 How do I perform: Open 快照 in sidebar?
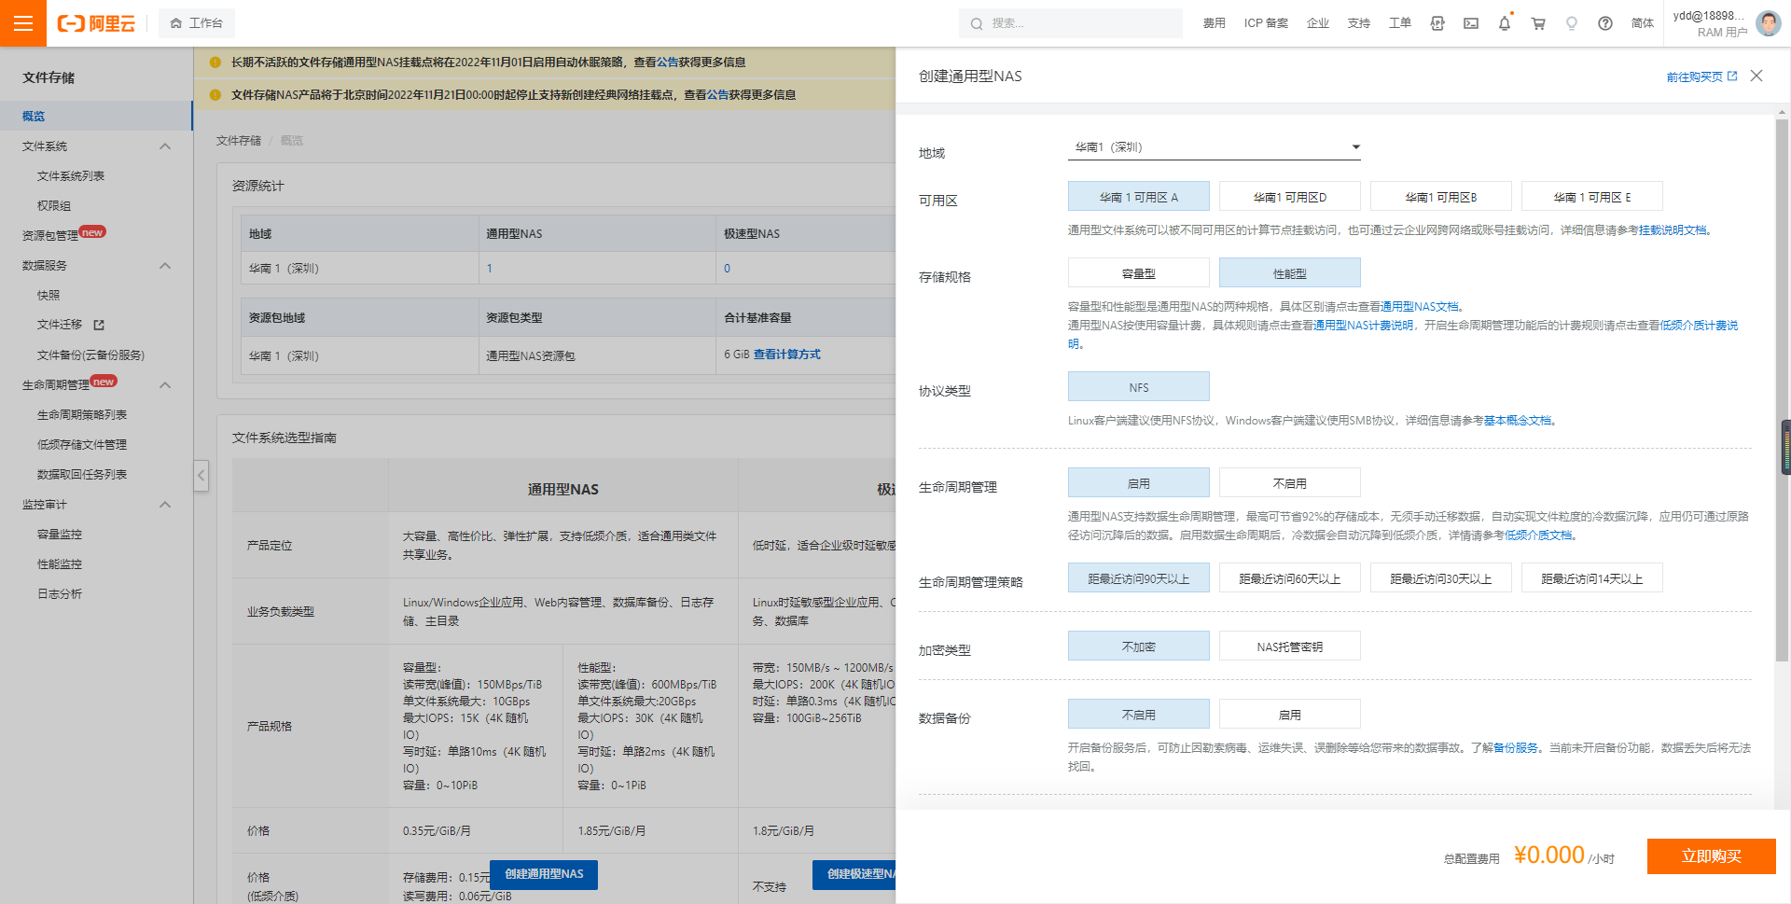[x=49, y=296]
